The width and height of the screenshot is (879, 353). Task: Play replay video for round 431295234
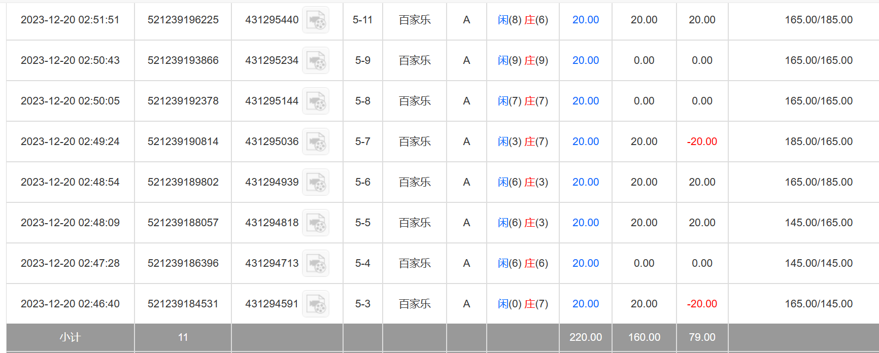coord(316,61)
